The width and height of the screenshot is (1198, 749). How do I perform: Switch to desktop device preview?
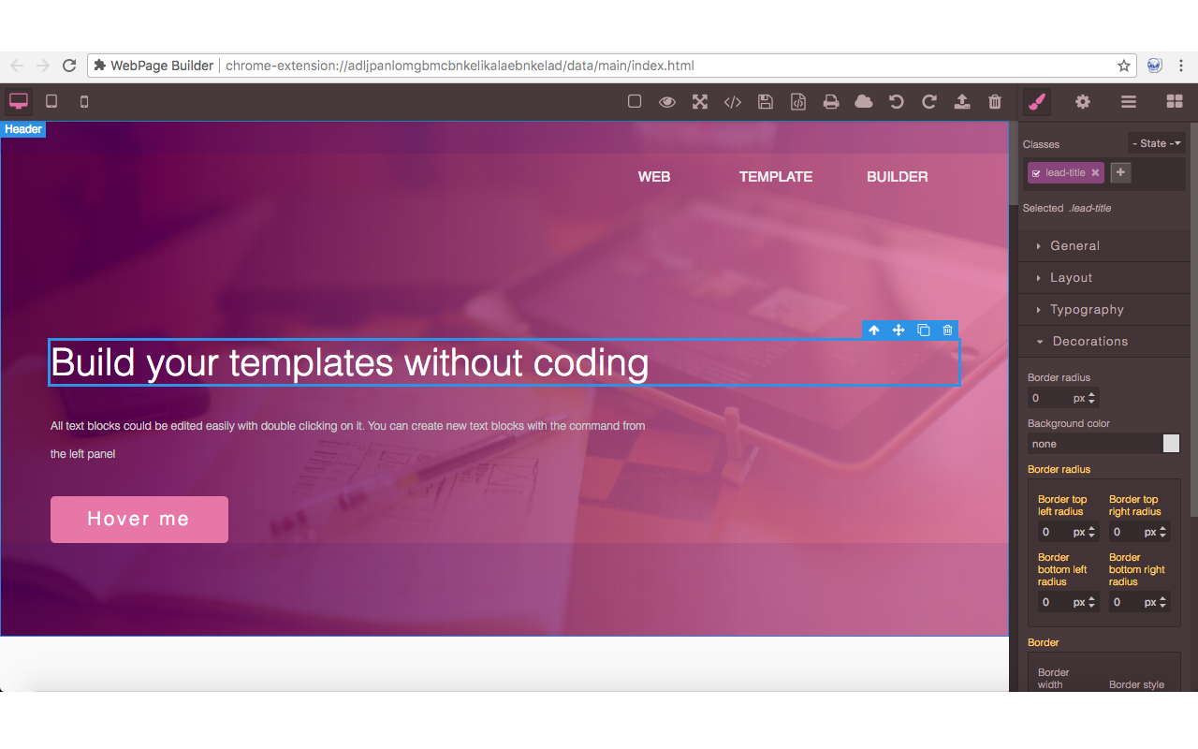[x=19, y=101]
